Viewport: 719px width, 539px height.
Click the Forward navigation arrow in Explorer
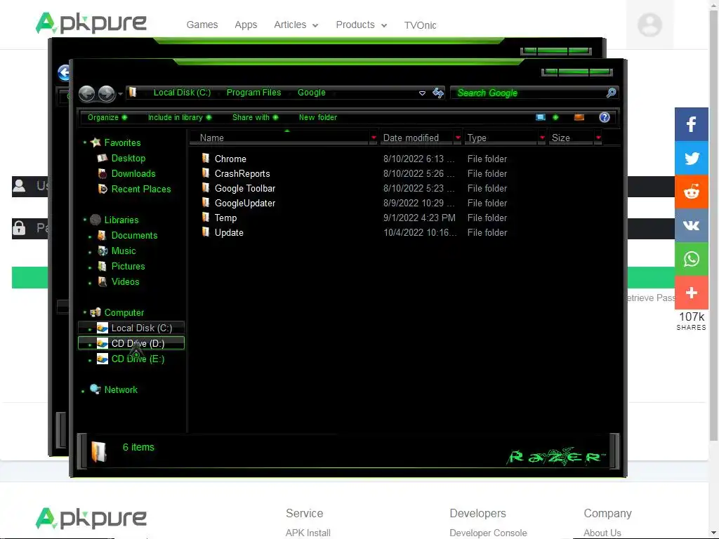pos(107,93)
